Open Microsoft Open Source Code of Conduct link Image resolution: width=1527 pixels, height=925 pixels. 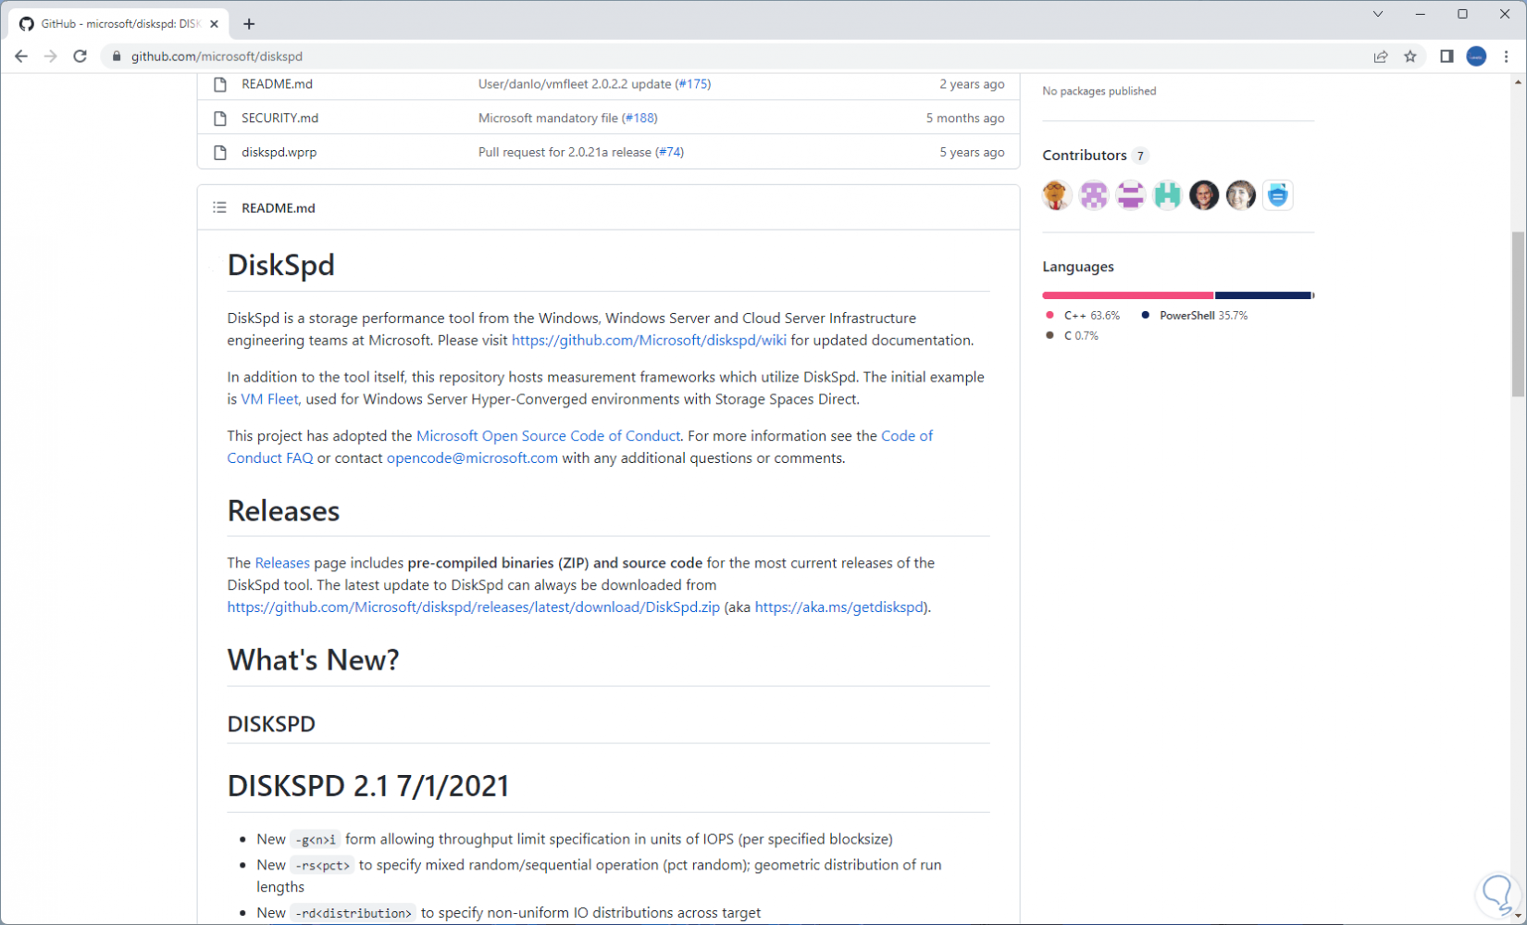pyautogui.click(x=548, y=436)
